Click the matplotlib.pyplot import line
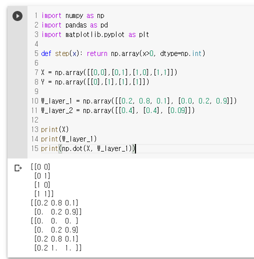The height and width of the screenshot is (259, 254). click(x=95, y=34)
